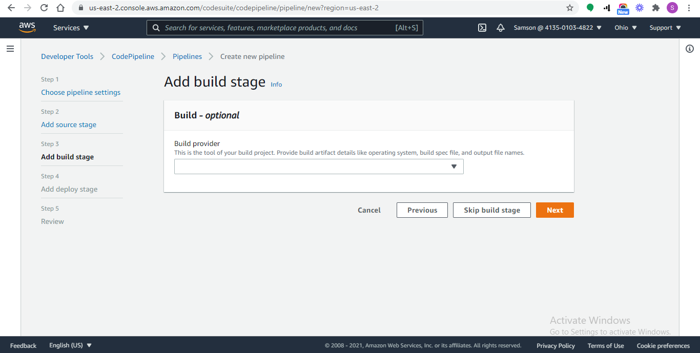Expand the Ohio region selector
This screenshot has width=700, height=353.
625,27
